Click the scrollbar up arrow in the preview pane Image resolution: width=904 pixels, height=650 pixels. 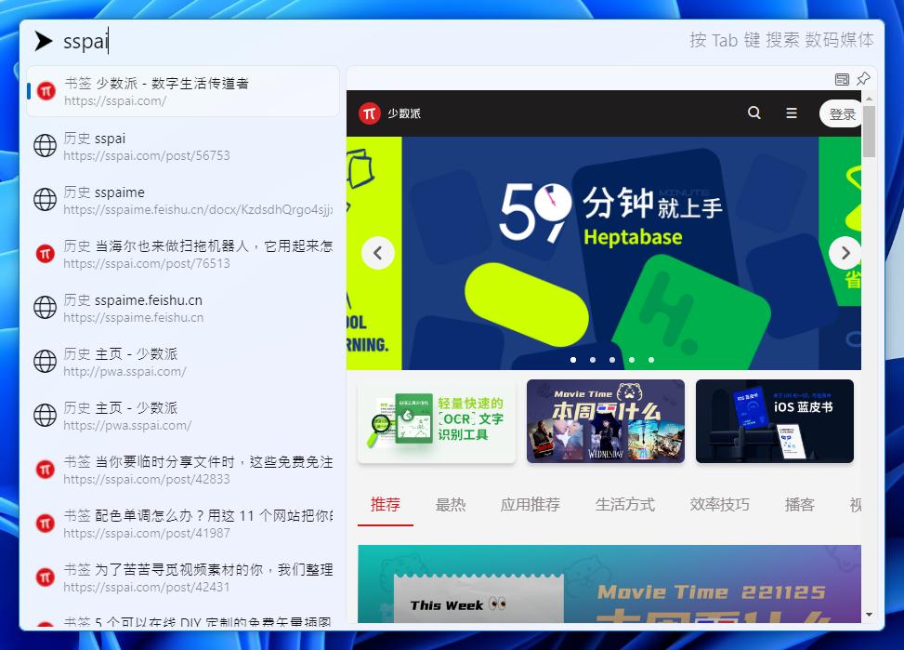869,99
